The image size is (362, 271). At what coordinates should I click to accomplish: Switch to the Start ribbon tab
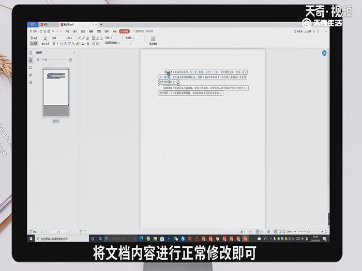pos(67,31)
